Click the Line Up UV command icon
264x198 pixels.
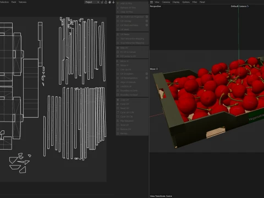[118, 69]
